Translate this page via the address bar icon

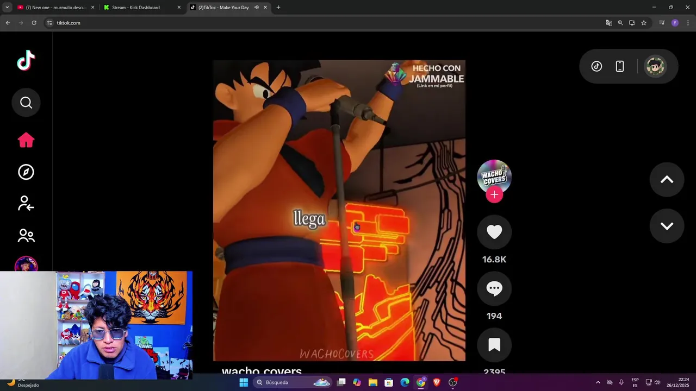[608, 23]
